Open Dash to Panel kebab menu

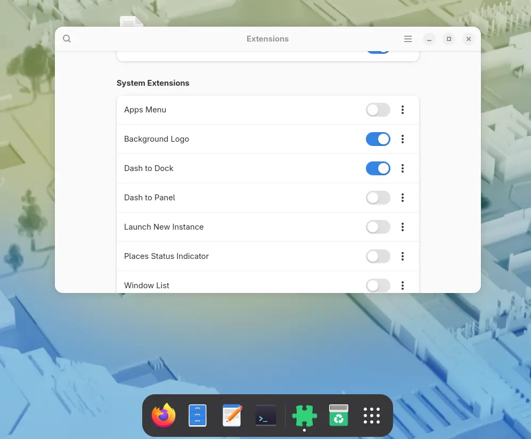point(403,198)
